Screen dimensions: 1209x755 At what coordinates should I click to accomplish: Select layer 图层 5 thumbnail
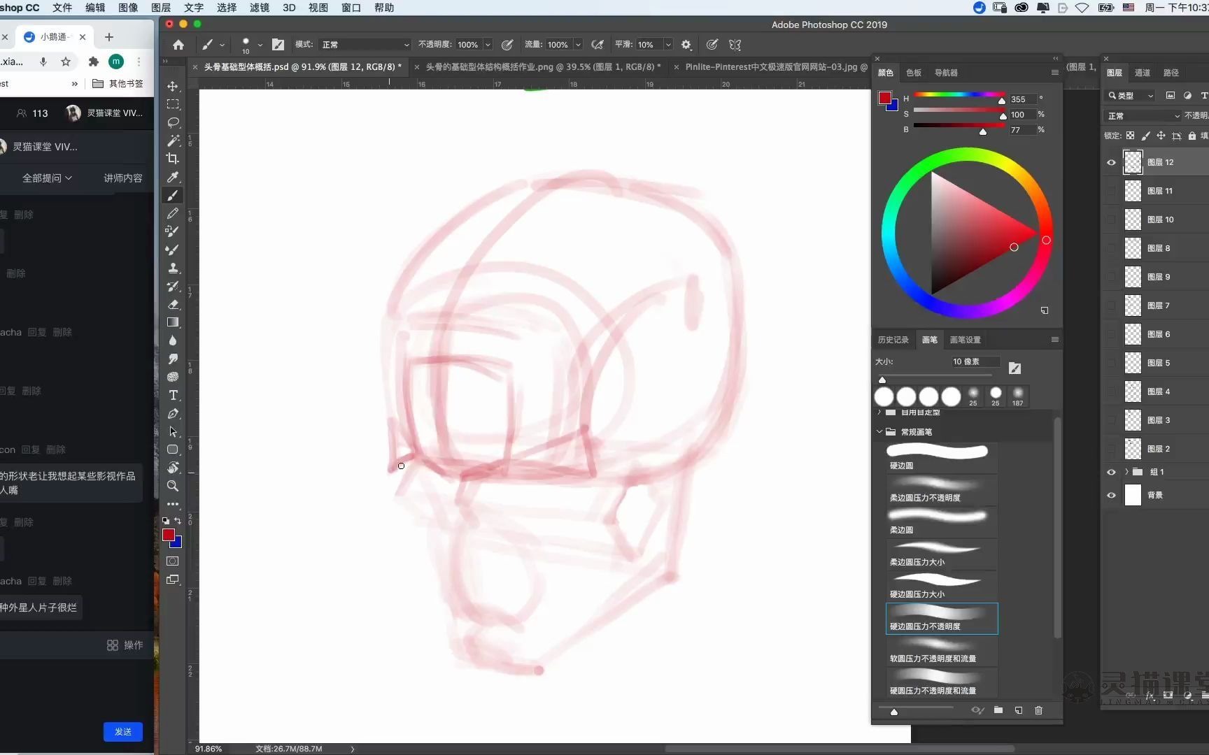[x=1133, y=363]
